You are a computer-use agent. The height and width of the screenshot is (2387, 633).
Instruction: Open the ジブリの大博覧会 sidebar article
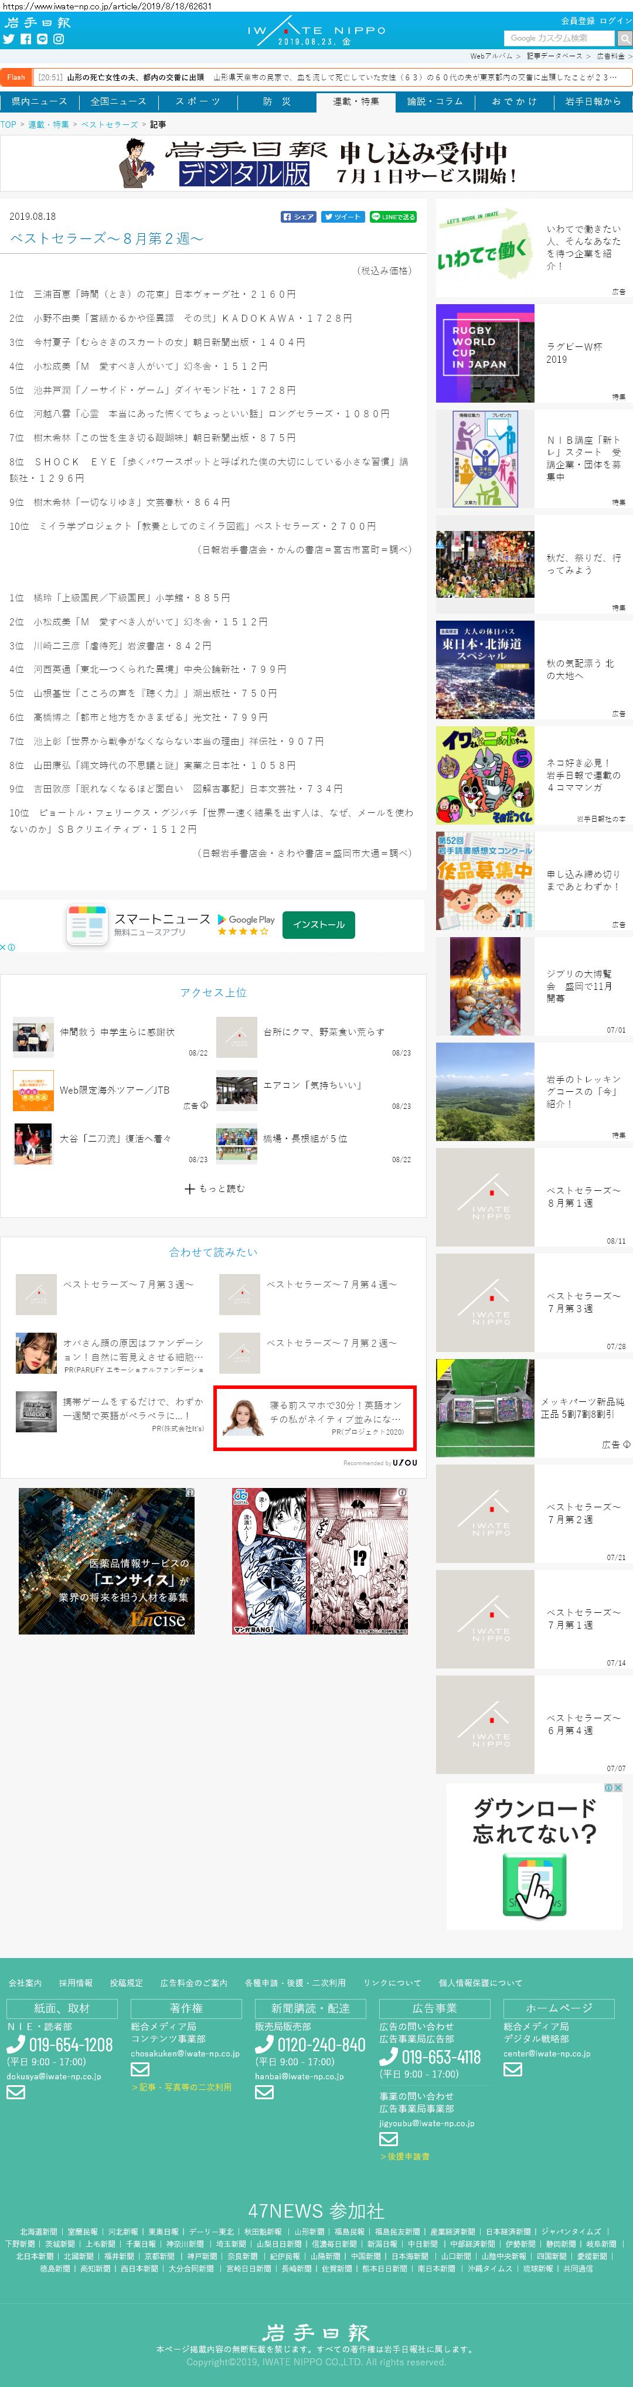coord(535,986)
